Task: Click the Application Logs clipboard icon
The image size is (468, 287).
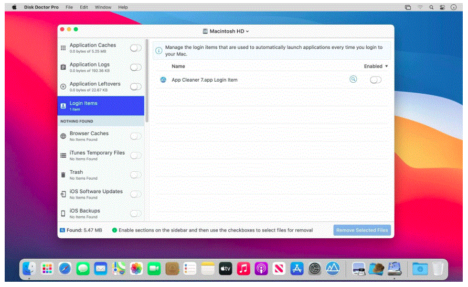Action: (63, 68)
